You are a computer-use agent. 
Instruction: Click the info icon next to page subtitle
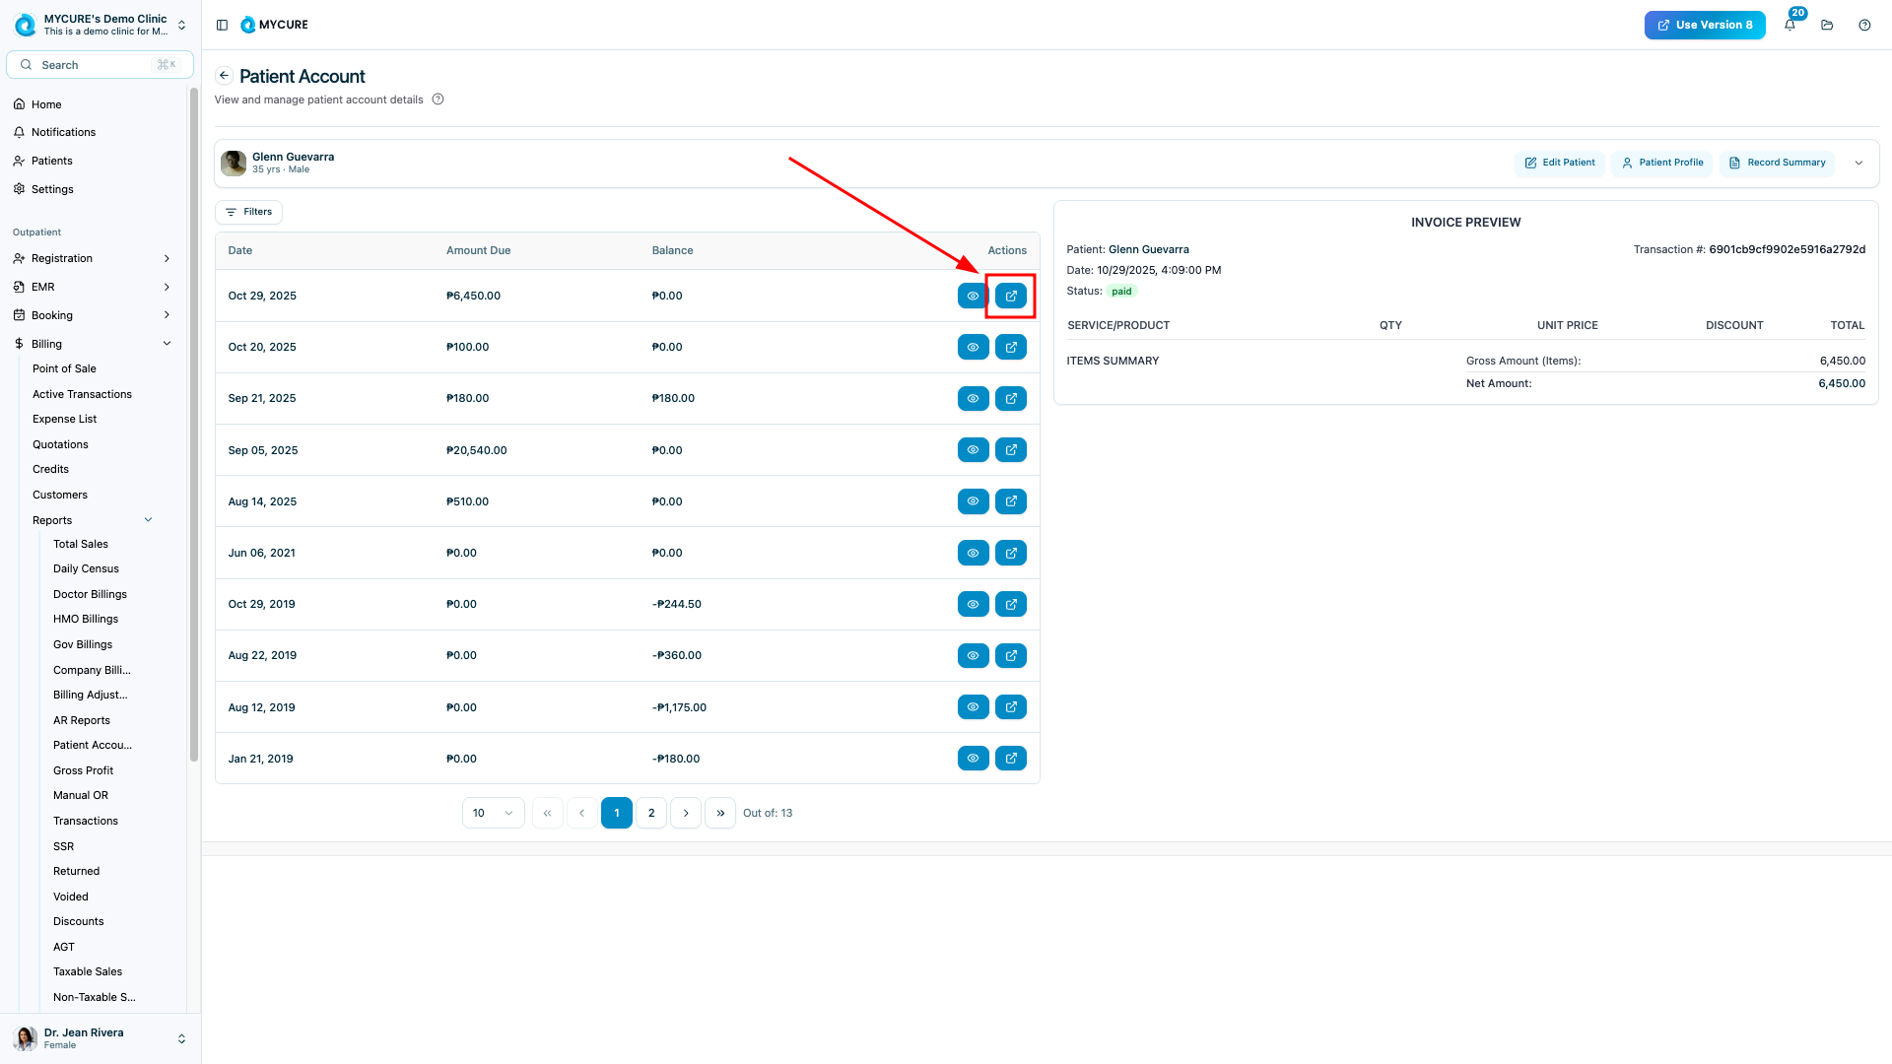pos(438,100)
